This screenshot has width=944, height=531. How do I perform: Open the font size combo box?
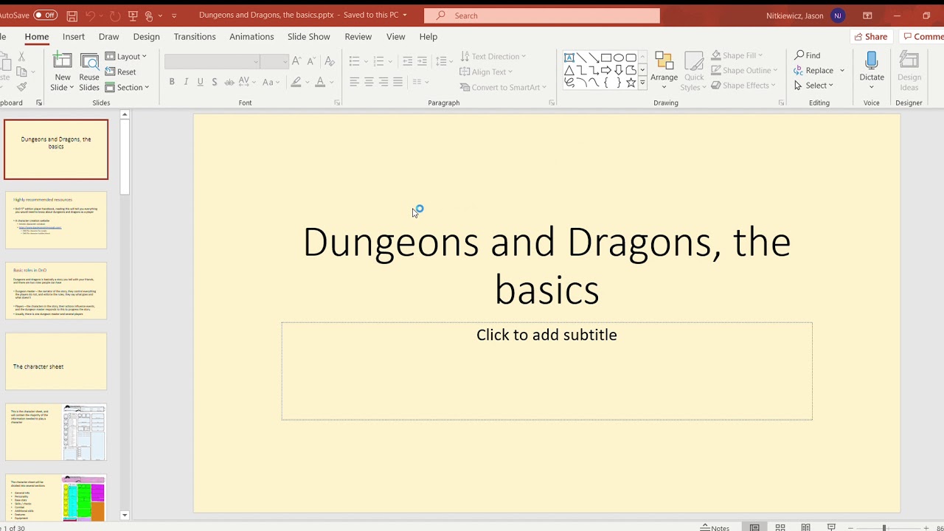coord(274,61)
